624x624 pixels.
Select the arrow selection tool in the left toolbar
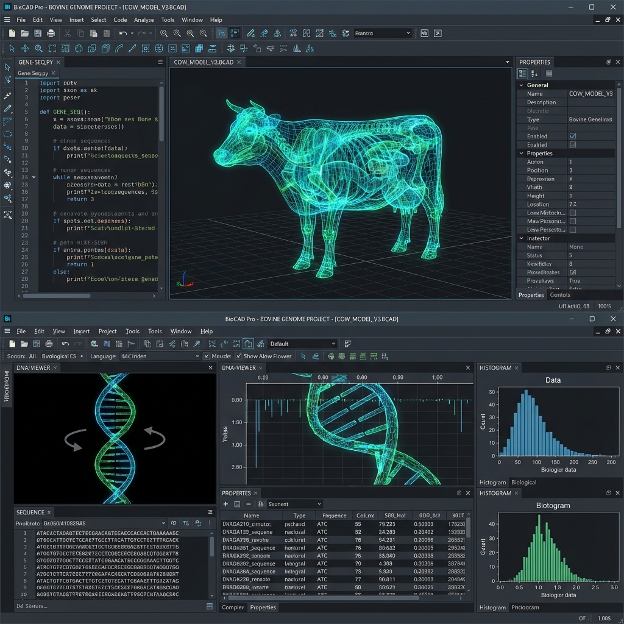point(7,67)
